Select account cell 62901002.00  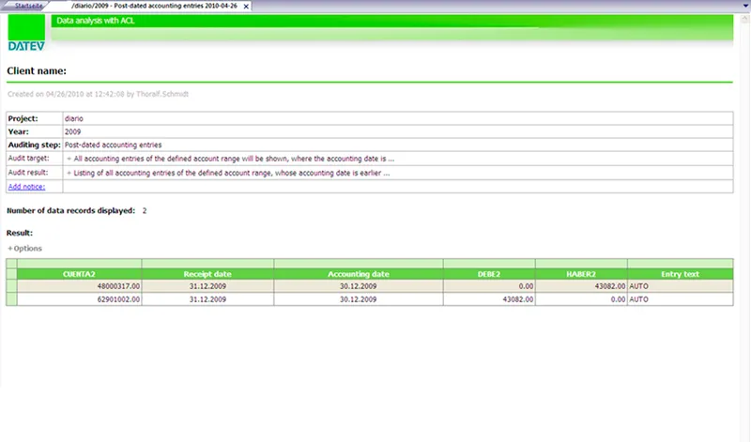pos(79,299)
